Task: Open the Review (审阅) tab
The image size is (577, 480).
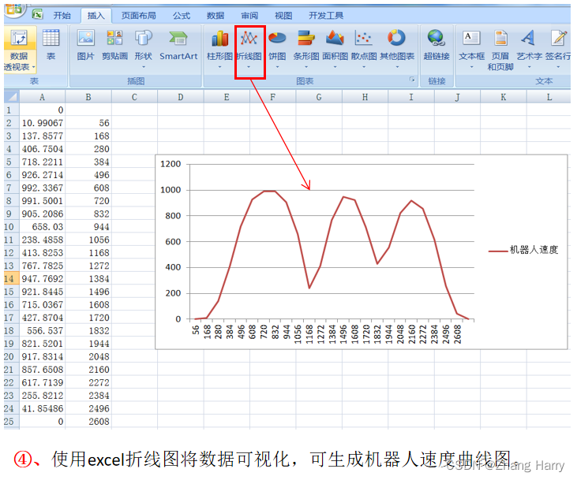Action: [249, 16]
